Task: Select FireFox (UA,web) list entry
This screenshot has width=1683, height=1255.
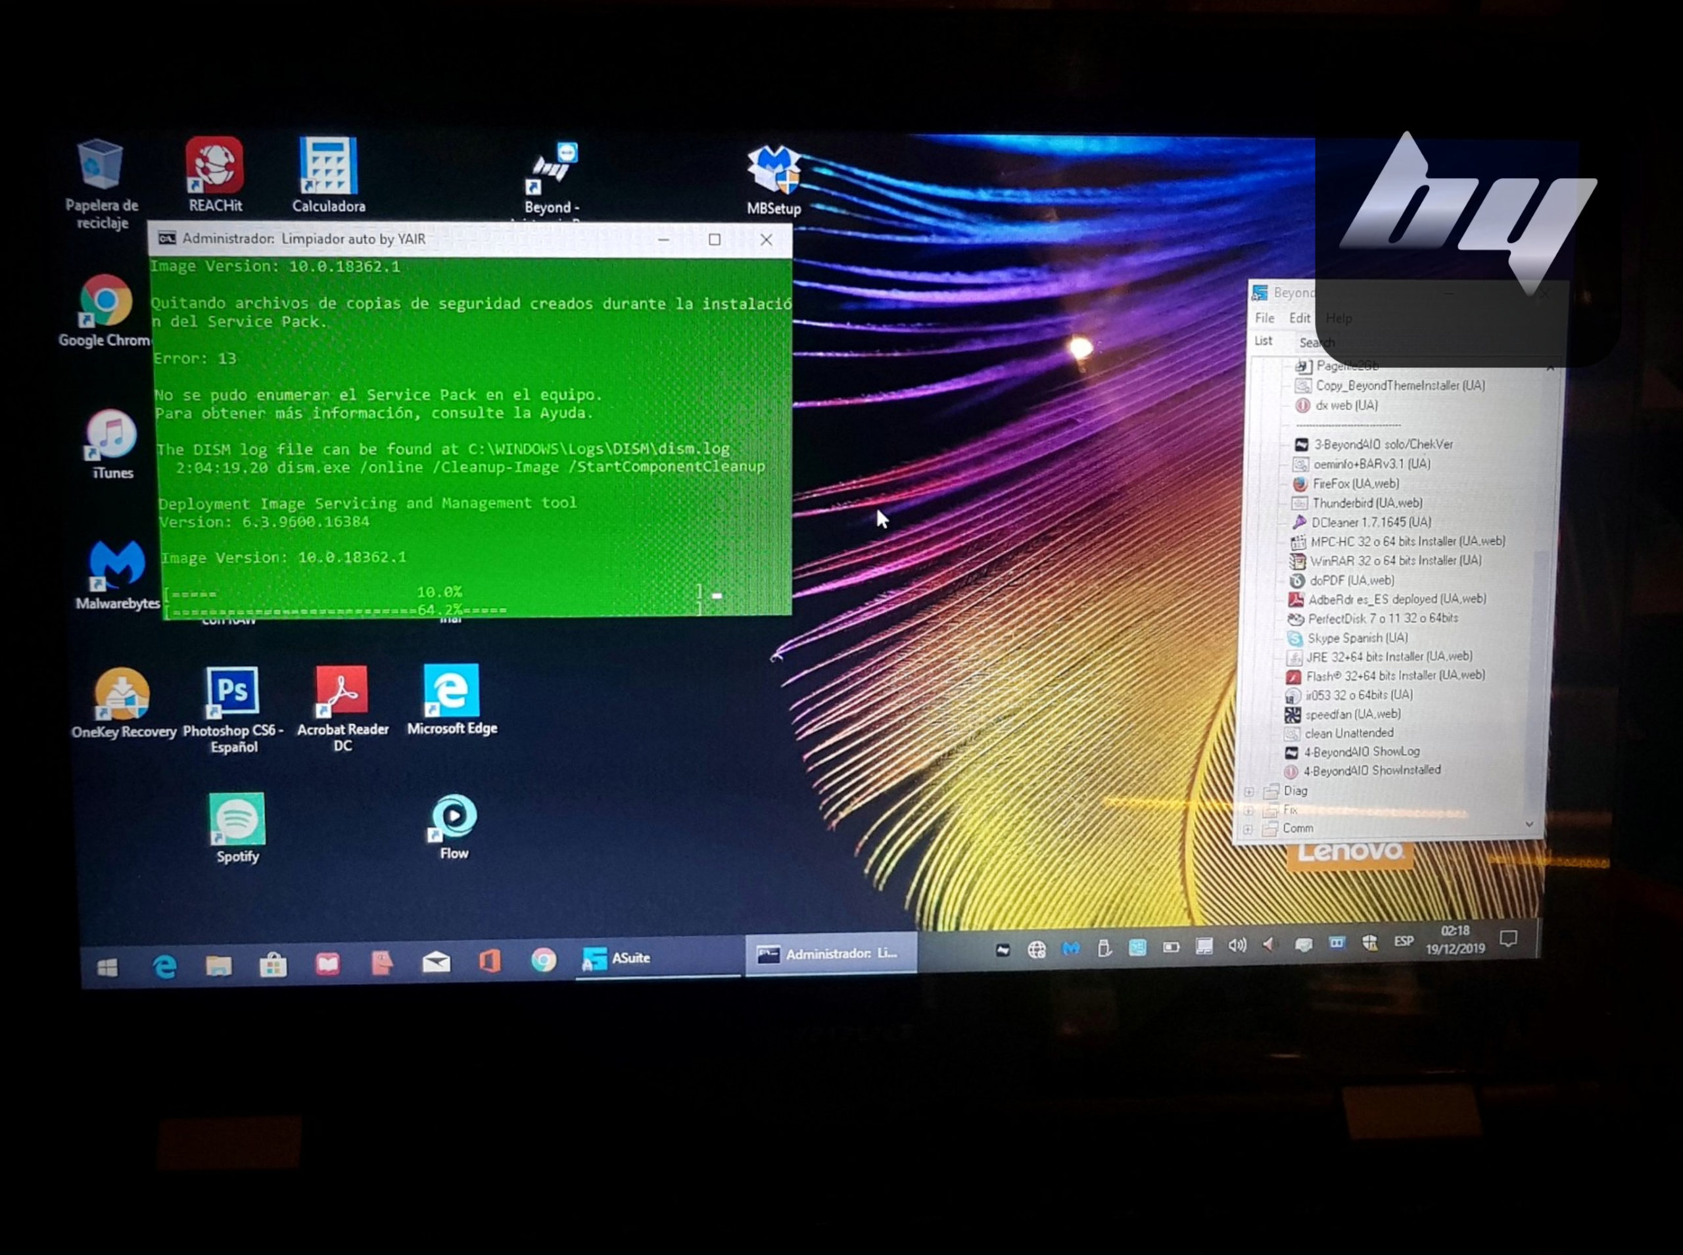Action: [1356, 484]
